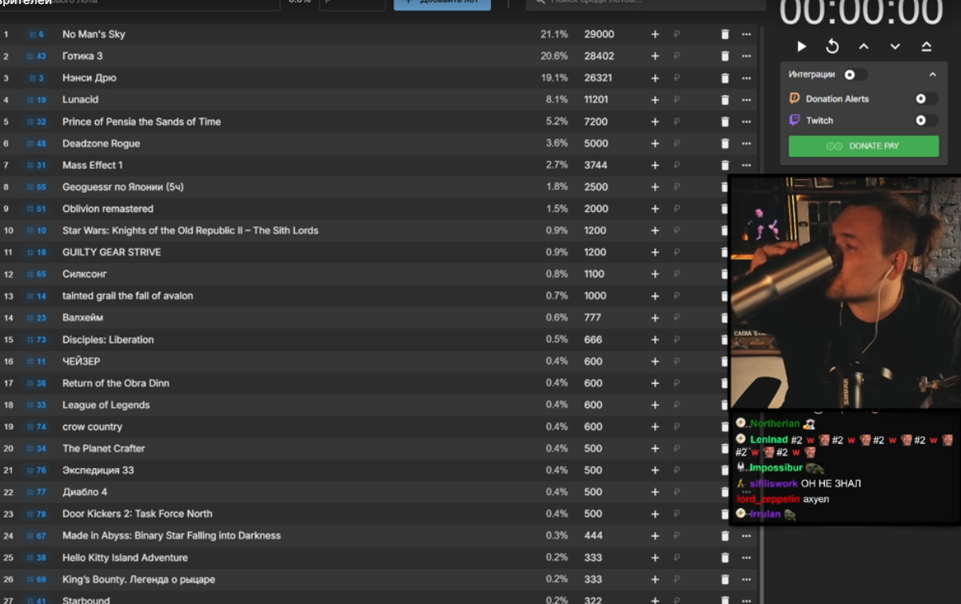Viewport: 961px width, 604px height.
Task: Delete Mass Effect 1 lot
Action: click(x=725, y=165)
